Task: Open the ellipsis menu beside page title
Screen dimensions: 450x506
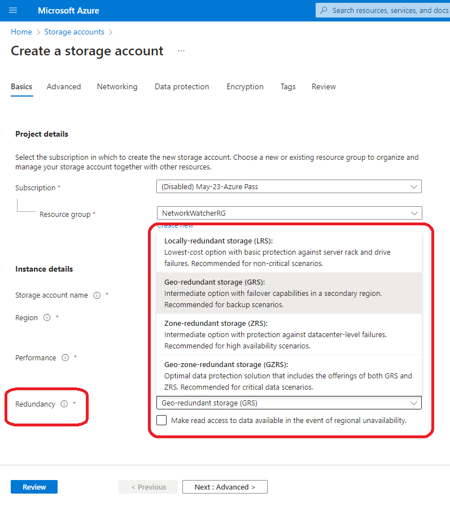Action: click(181, 51)
